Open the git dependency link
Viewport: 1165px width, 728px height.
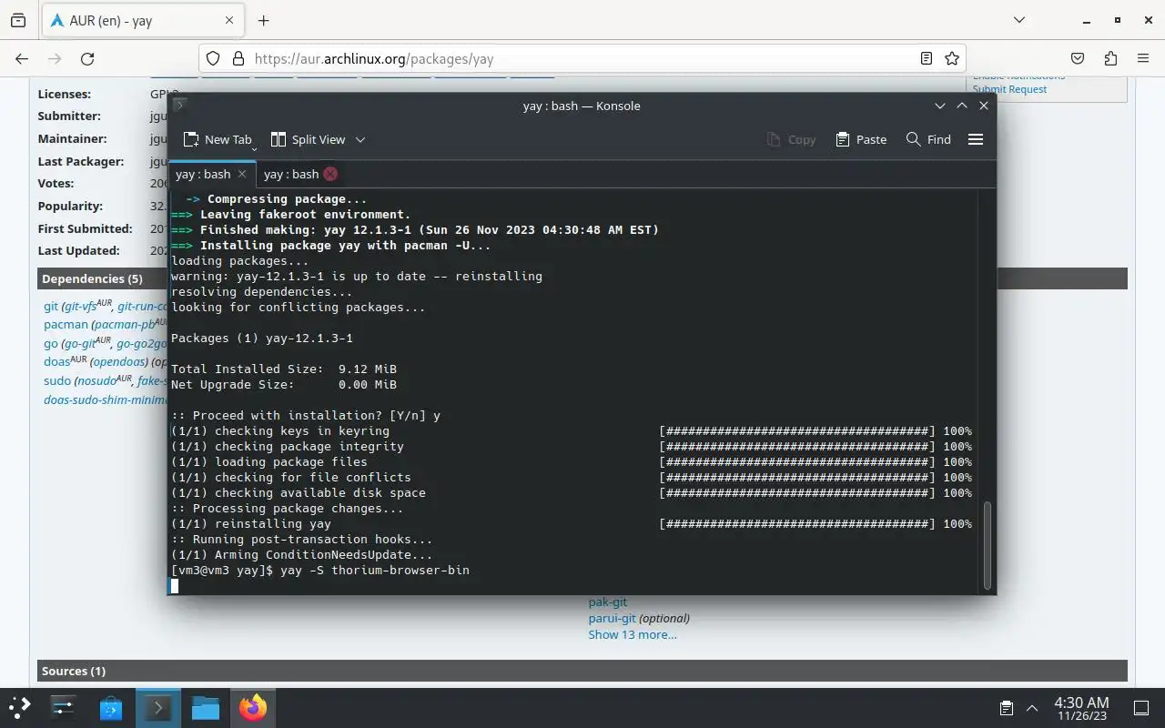coord(51,307)
